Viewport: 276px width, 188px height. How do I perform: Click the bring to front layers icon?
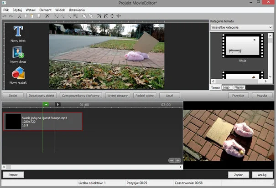[x=84, y=16]
